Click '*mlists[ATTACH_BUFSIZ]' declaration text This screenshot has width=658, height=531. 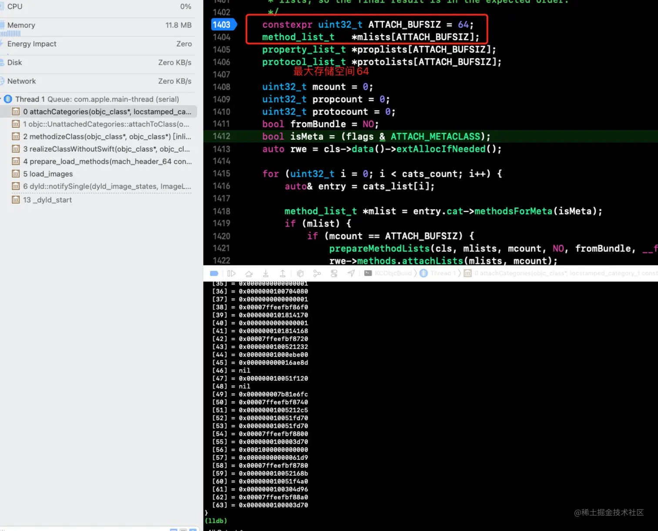coord(416,37)
